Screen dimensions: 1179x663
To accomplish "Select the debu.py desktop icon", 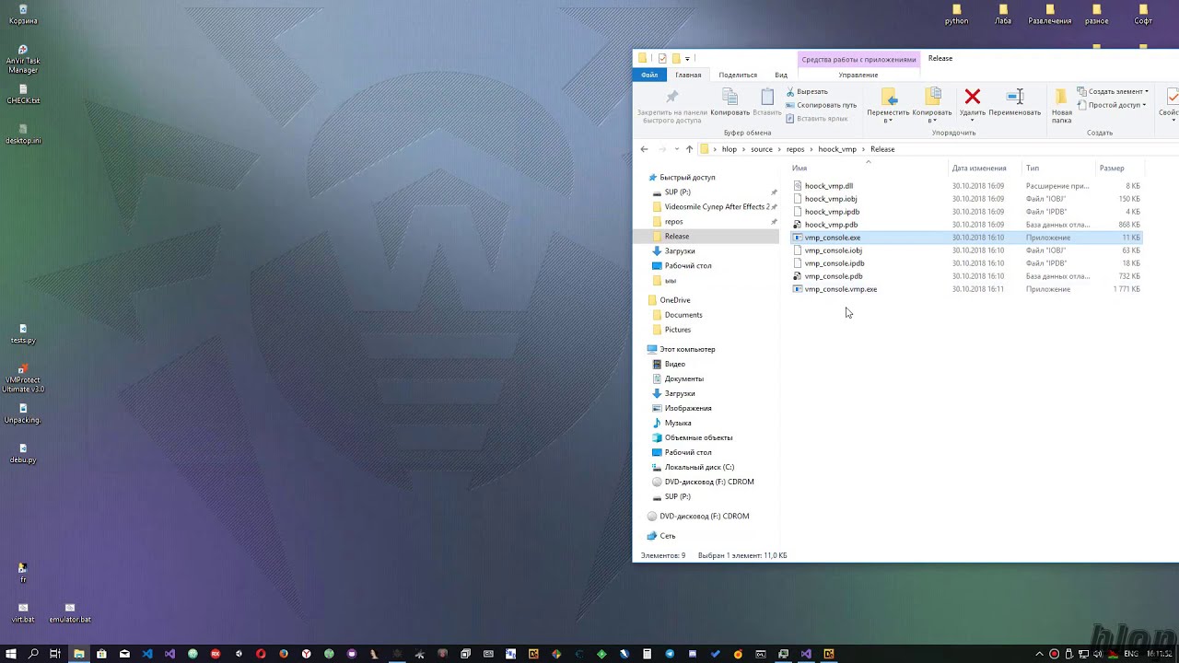I will pos(23,453).
